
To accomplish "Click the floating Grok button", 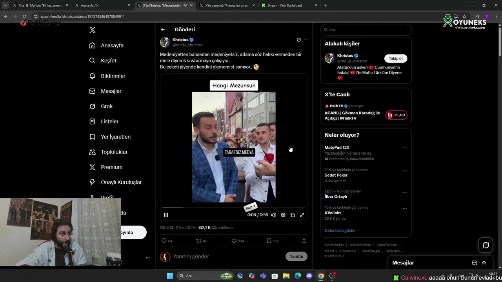I will 486,245.
